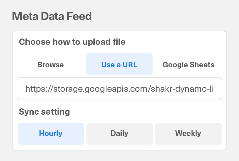Enable Daily feed syncing

click(119, 133)
